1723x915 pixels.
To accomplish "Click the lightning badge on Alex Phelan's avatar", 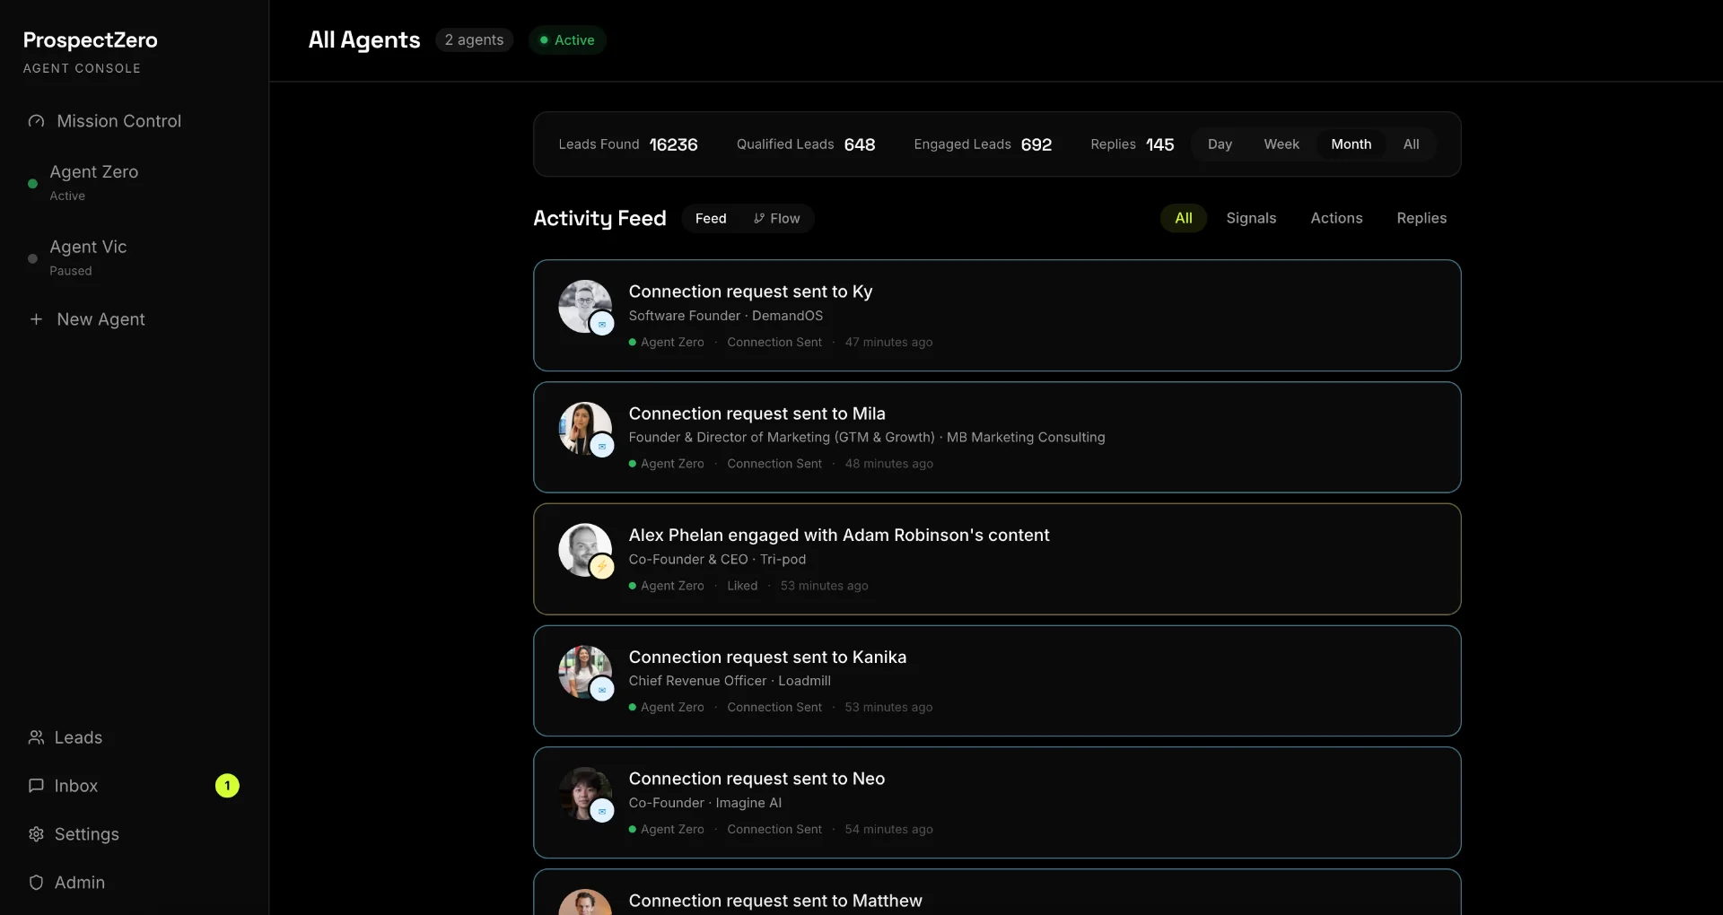I will pyautogui.click(x=602, y=567).
